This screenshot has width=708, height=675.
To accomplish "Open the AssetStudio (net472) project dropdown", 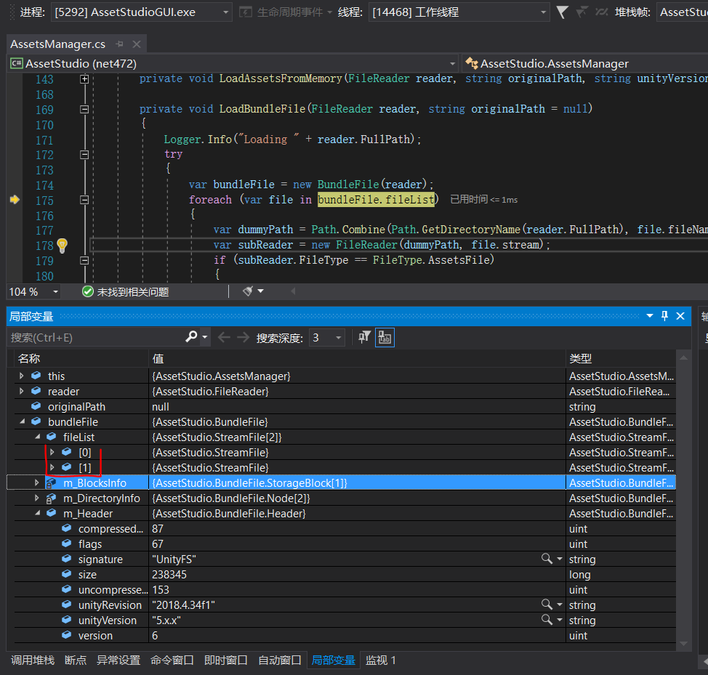I will [x=452, y=64].
